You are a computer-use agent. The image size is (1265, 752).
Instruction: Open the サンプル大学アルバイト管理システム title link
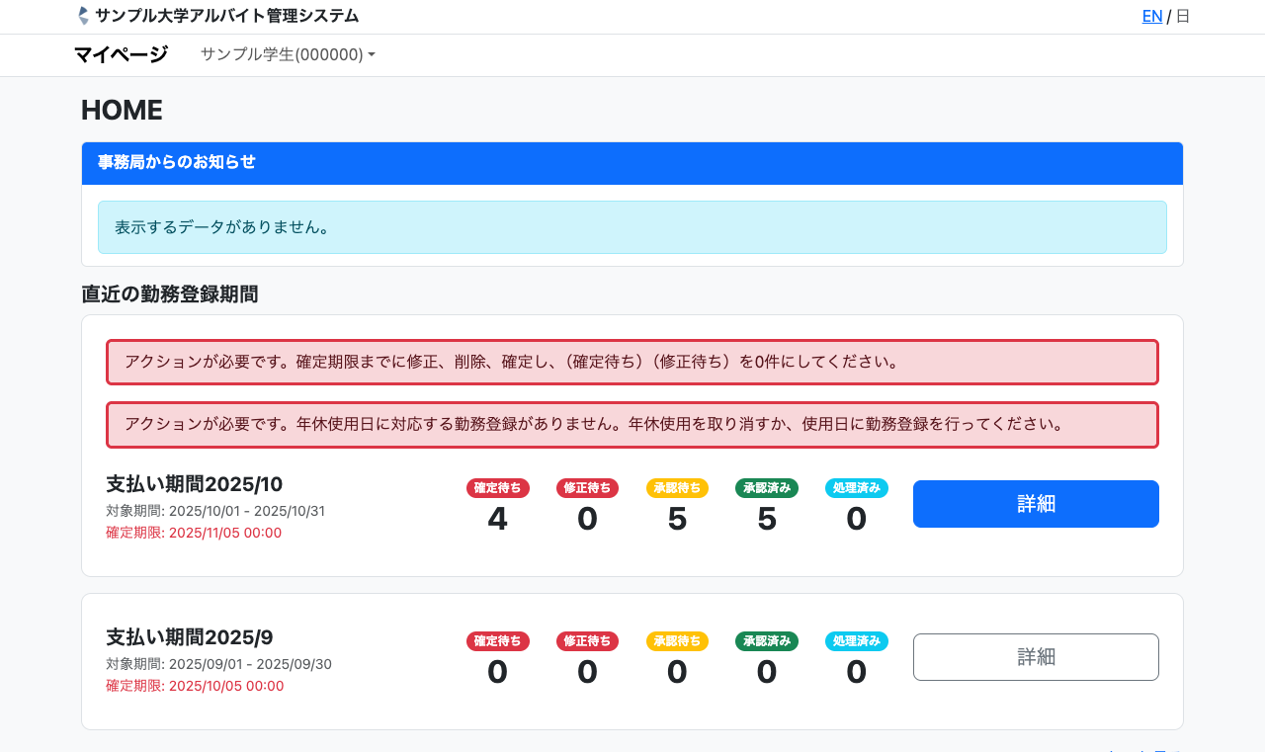pos(226,16)
